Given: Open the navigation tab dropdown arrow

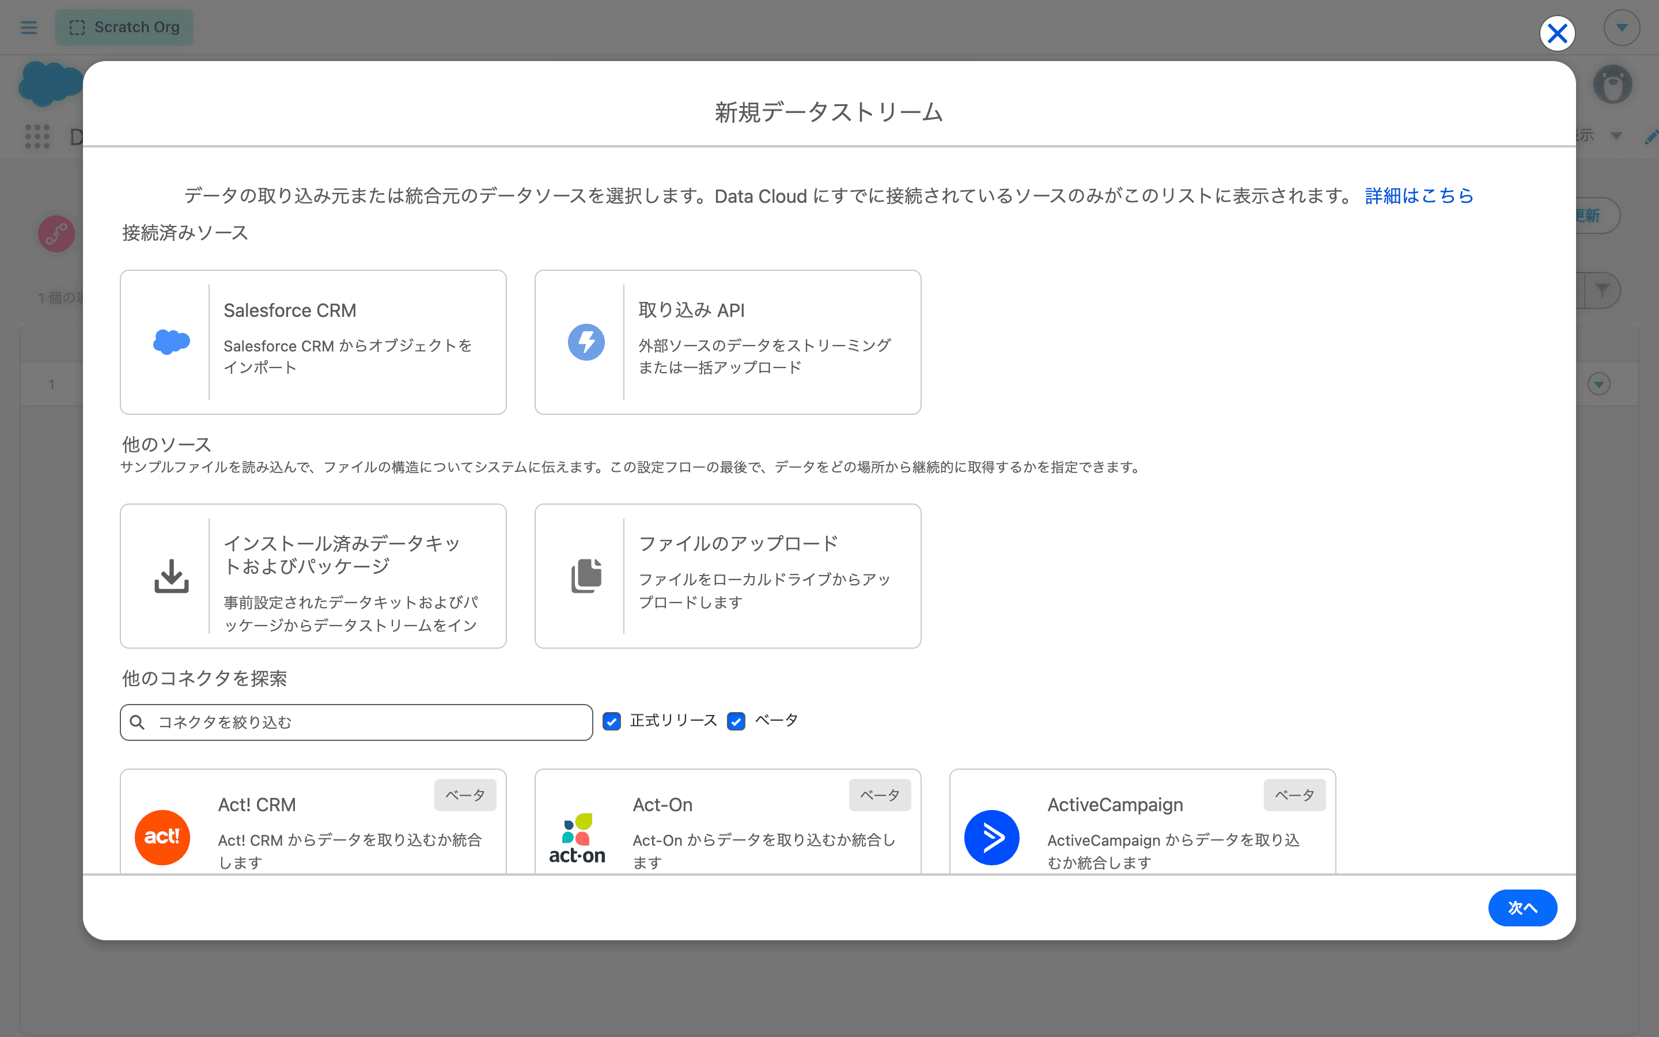Looking at the screenshot, I should (1616, 136).
